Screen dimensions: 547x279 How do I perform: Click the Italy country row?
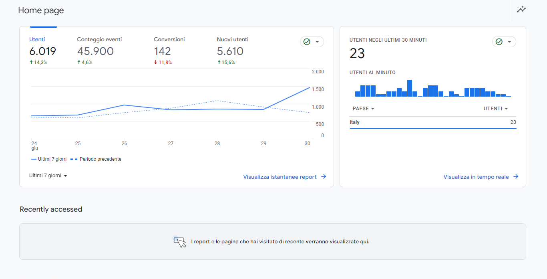(432, 122)
